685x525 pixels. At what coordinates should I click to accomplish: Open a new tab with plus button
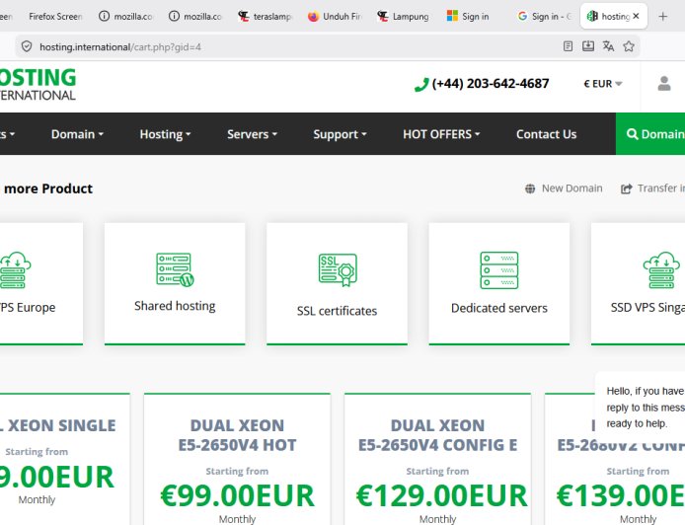pyautogui.click(x=662, y=17)
